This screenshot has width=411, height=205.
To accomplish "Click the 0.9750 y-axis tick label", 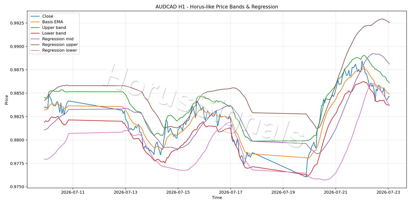I will tap(17, 187).
